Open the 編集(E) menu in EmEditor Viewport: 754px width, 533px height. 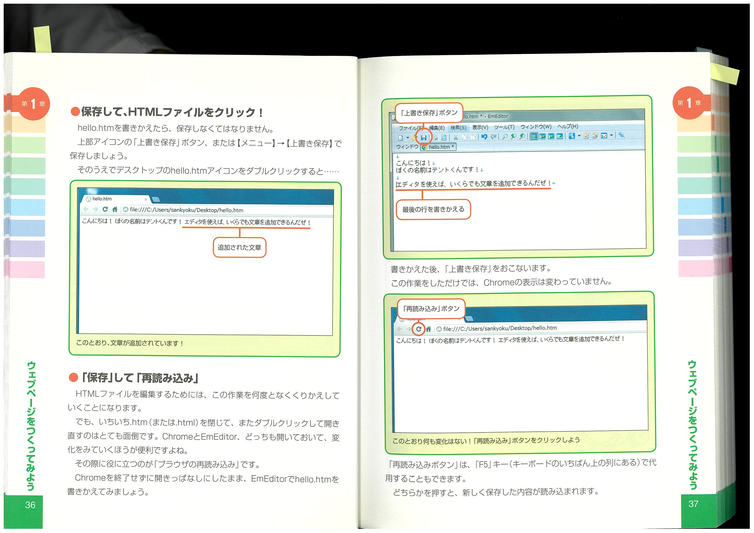[x=437, y=128]
